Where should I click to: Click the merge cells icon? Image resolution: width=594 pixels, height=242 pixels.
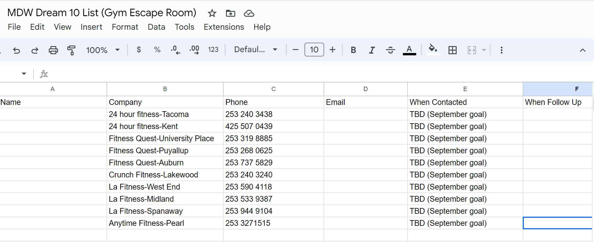click(472, 50)
